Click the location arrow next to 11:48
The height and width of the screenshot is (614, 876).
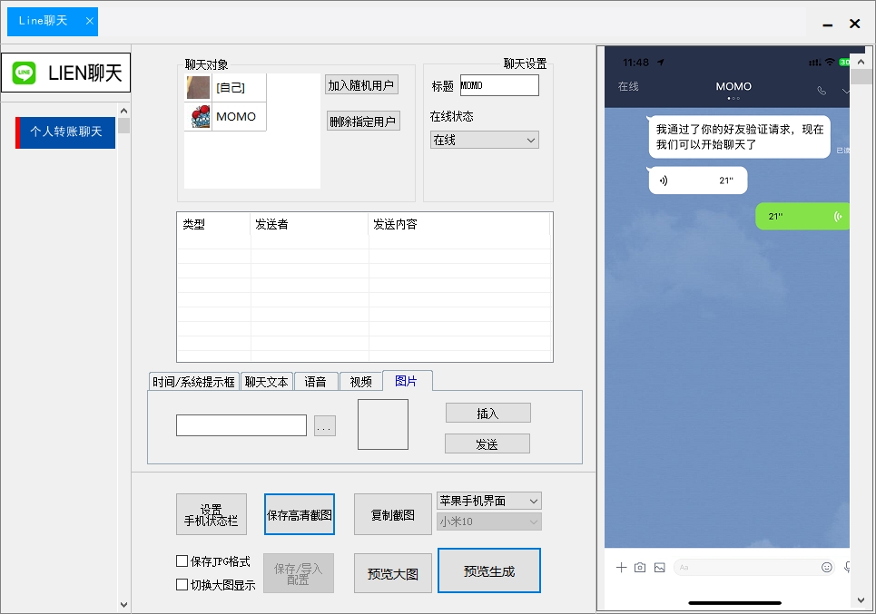659,63
